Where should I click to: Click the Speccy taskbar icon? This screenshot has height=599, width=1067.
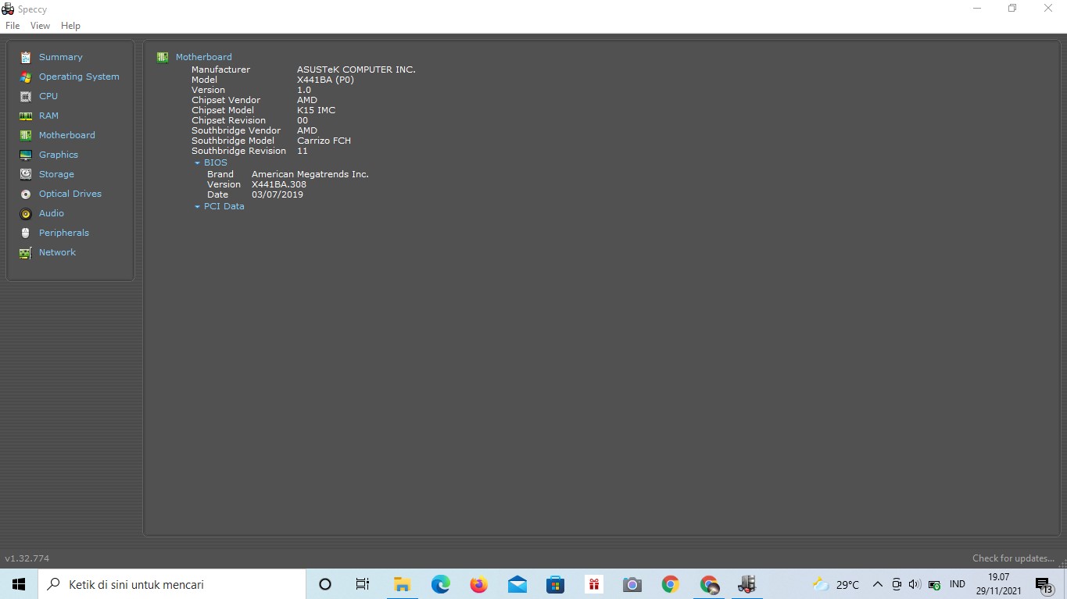click(x=747, y=584)
